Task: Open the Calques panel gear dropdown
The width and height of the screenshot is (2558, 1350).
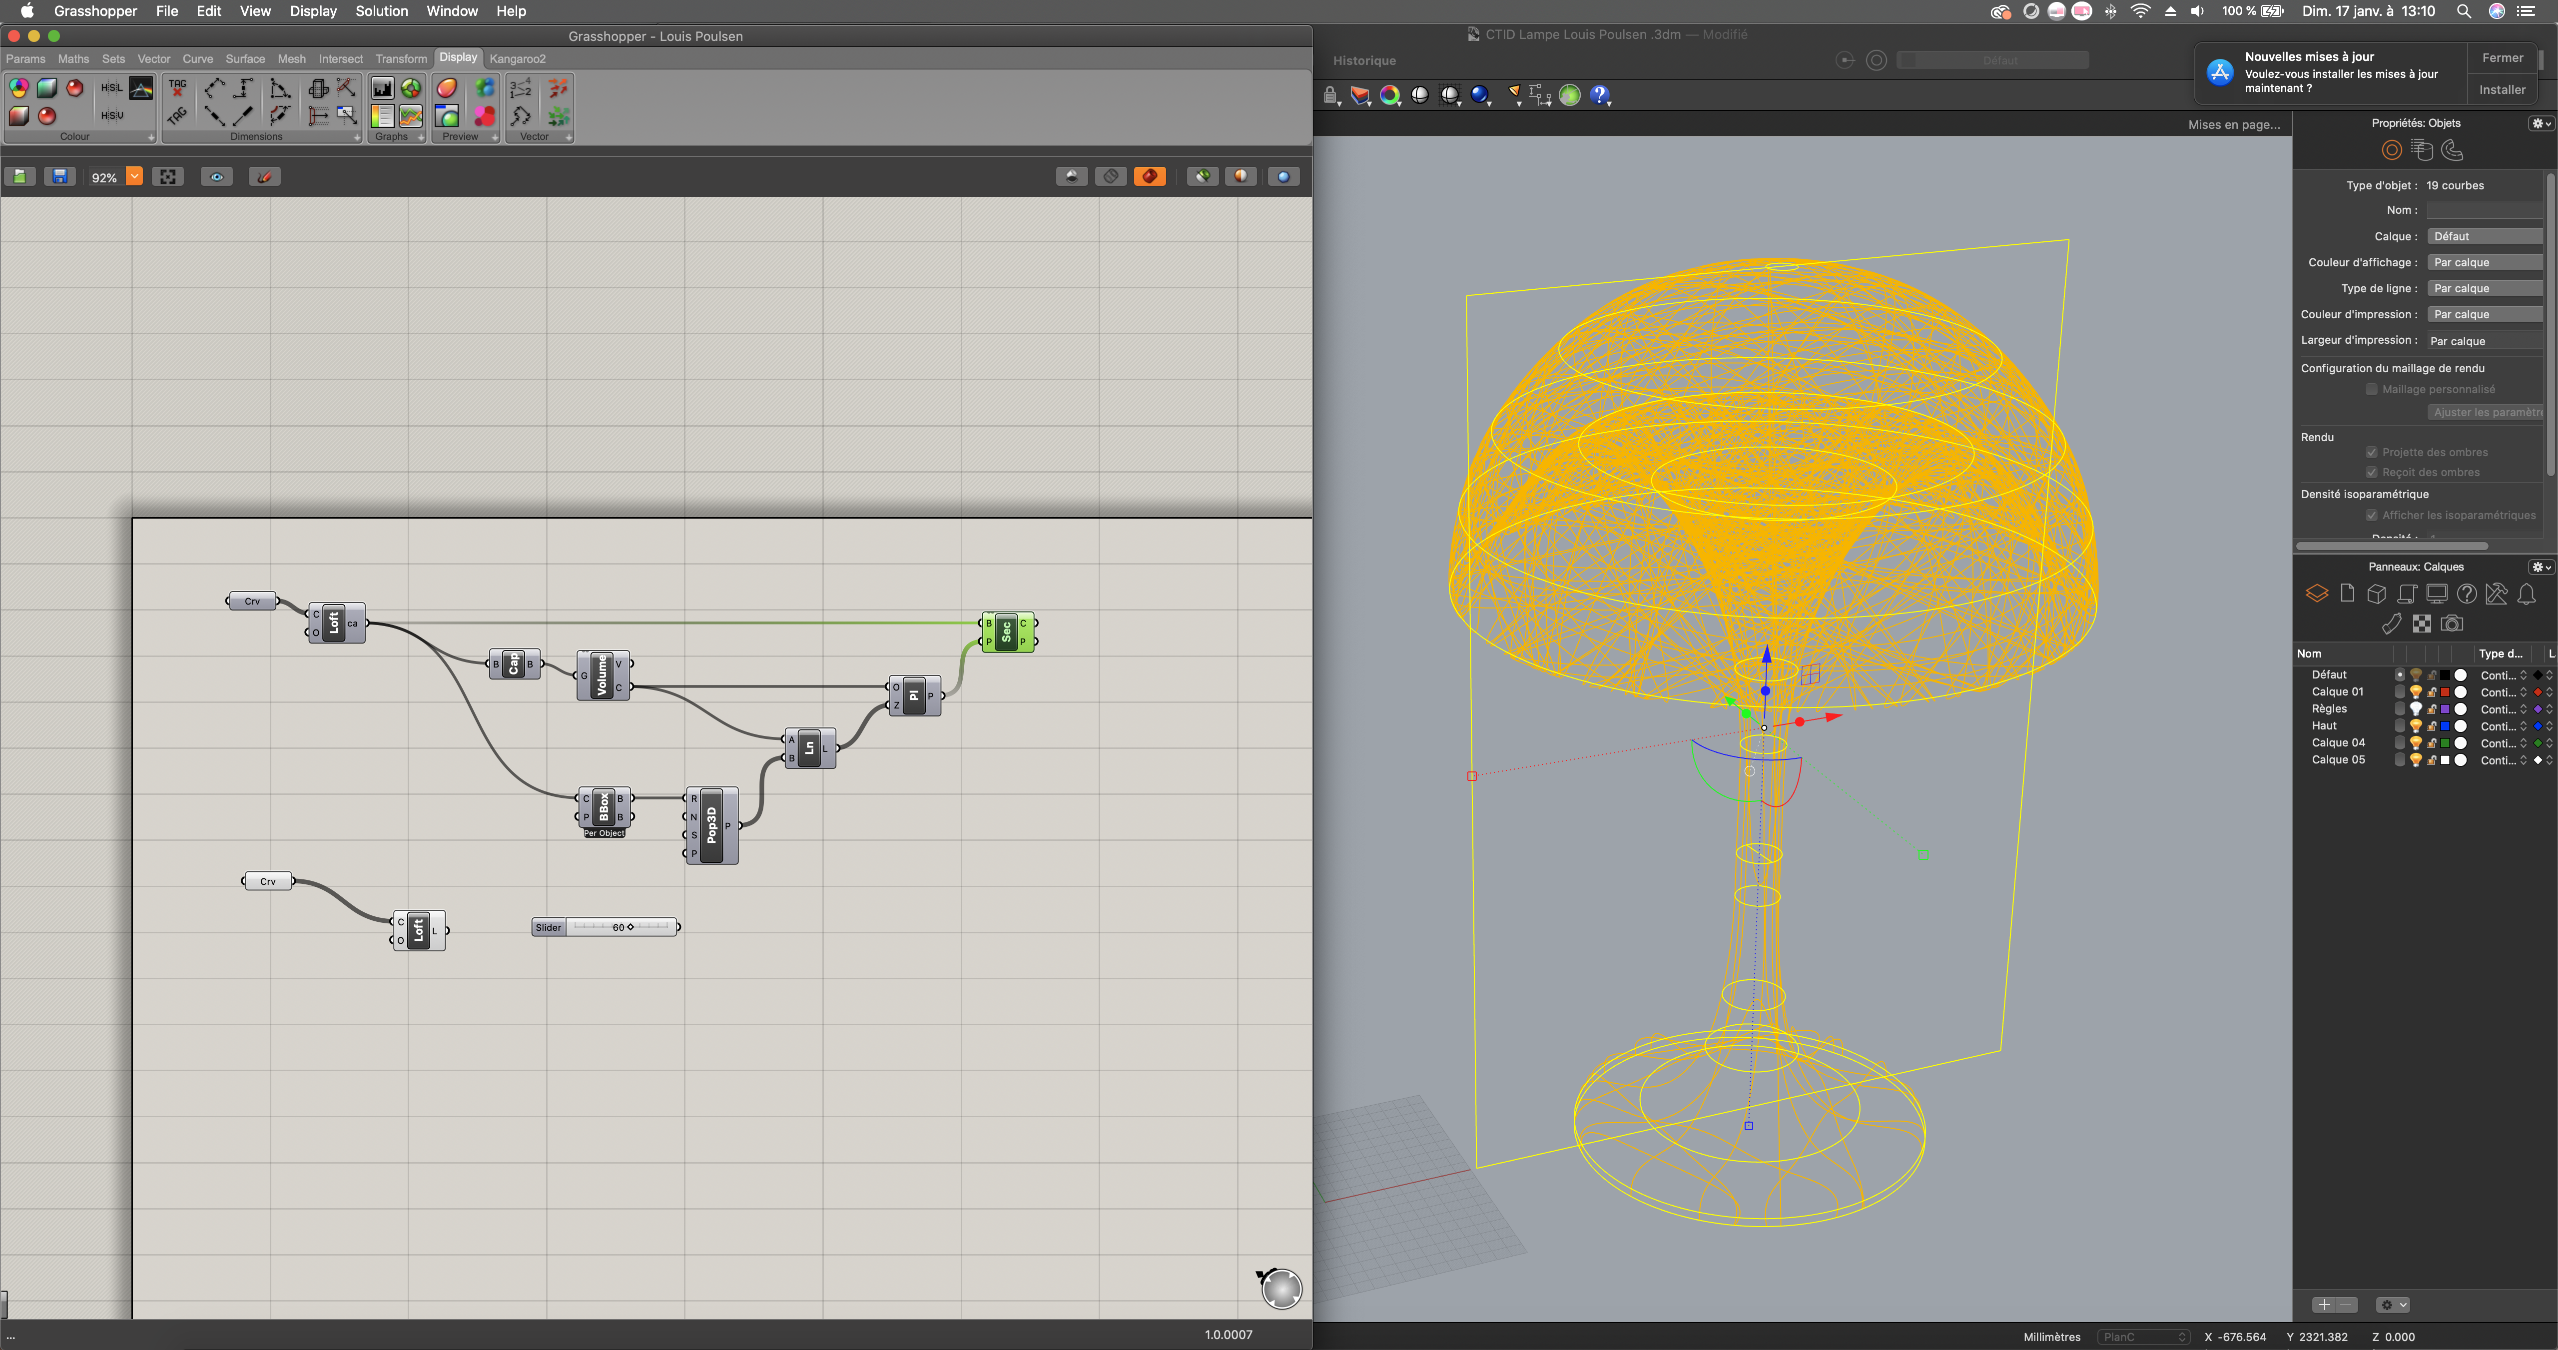Action: 2541,567
